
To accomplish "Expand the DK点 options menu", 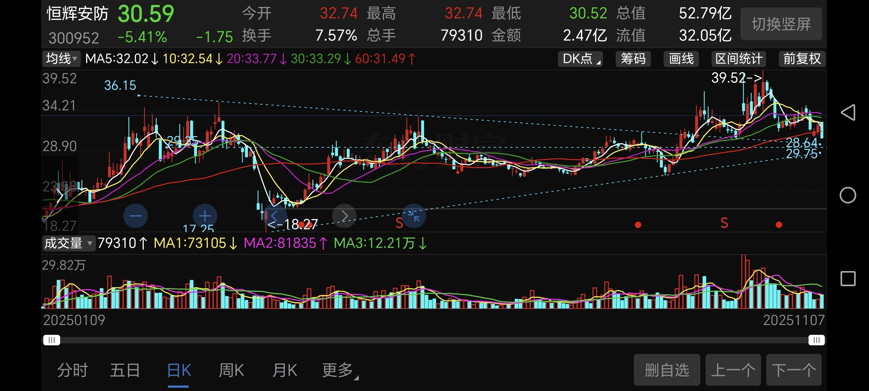I will 580,59.
